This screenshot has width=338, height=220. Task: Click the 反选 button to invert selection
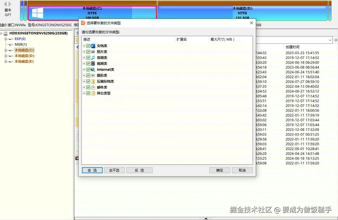(x=139, y=170)
